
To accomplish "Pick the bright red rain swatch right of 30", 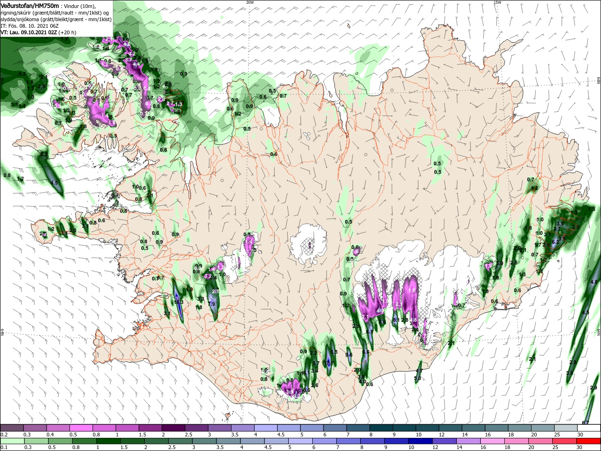I will pyautogui.click(x=589, y=441).
